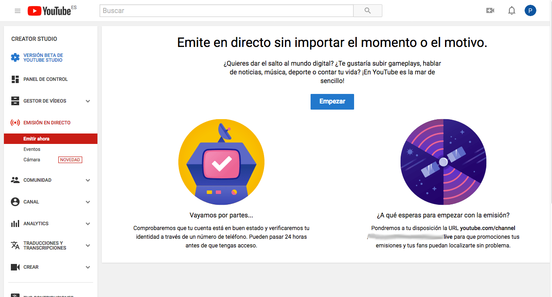This screenshot has width=552, height=297.
Task: Click the YouTube Studio beta gear icon
Action: click(15, 57)
